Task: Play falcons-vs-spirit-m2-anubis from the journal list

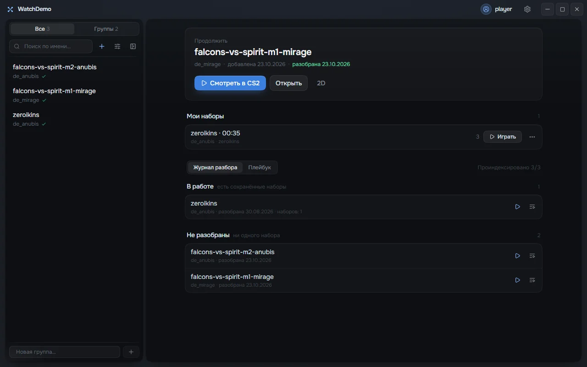Action: click(x=518, y=256)
